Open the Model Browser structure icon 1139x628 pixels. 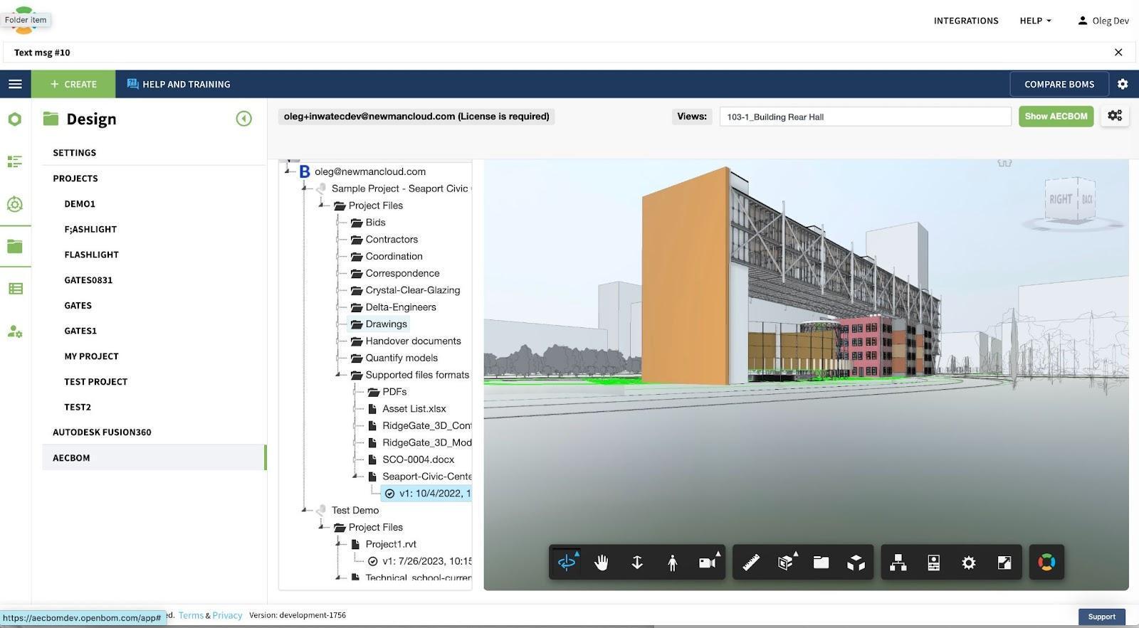tap(898, 563)
